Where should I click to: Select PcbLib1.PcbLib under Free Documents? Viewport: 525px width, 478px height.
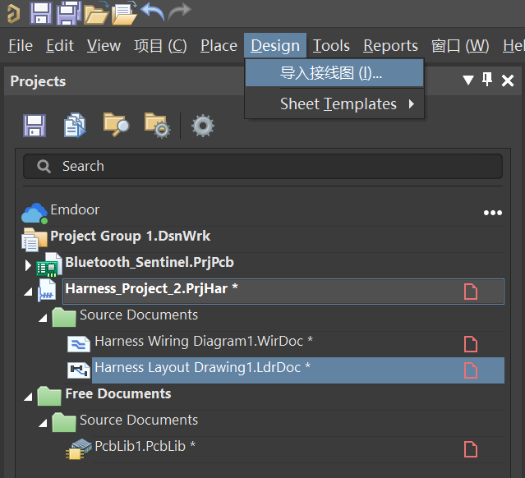145,446
